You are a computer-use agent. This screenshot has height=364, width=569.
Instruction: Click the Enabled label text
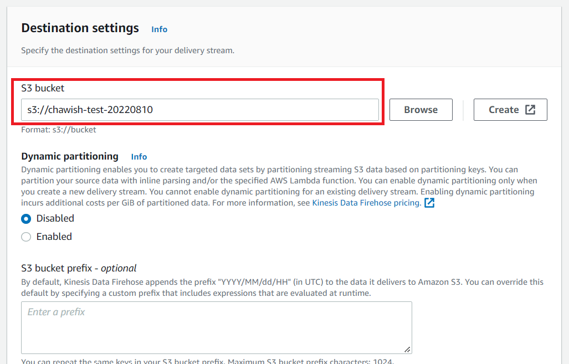tap(53, 237)
